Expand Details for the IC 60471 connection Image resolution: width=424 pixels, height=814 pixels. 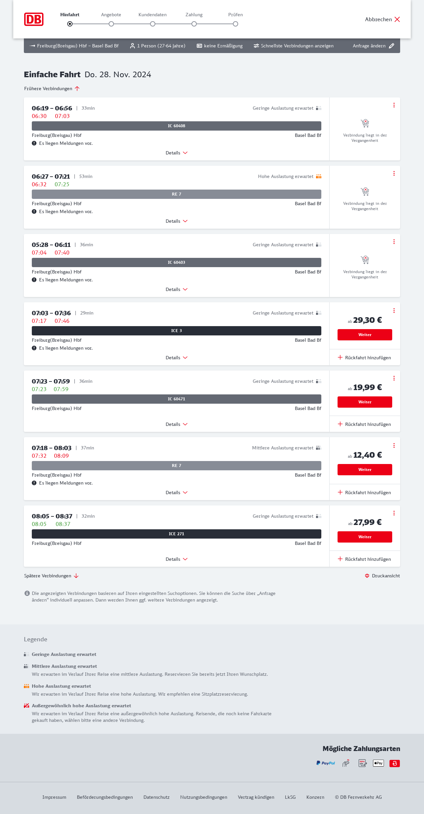[177, 424]
